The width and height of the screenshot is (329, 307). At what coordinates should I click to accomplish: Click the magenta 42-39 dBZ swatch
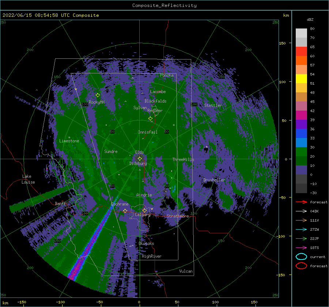click(301, 115)
